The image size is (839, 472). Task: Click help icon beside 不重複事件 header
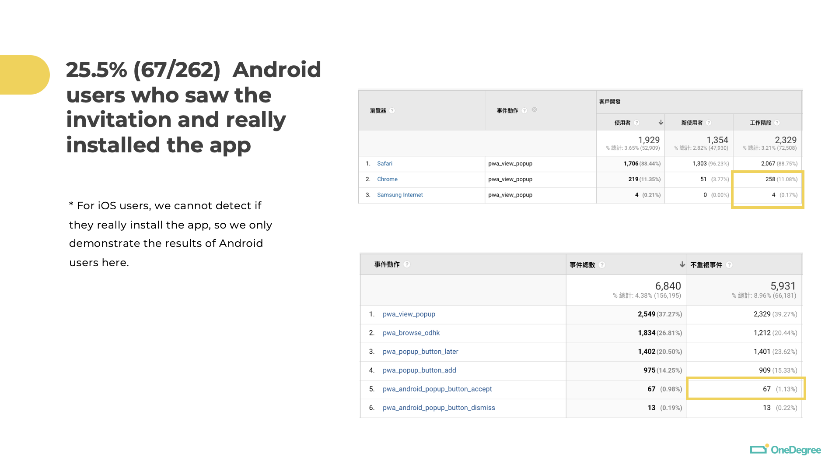(729, 265)
